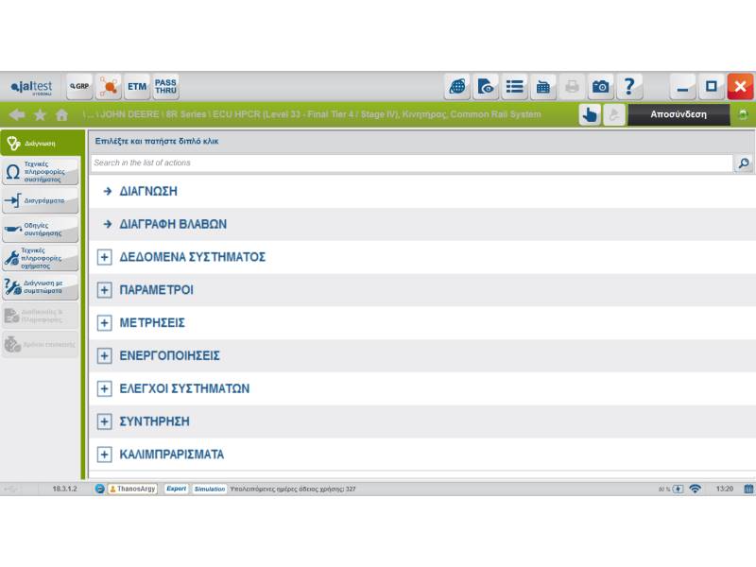Click the back arrow in the breadcrumb bar

point(16,115)
